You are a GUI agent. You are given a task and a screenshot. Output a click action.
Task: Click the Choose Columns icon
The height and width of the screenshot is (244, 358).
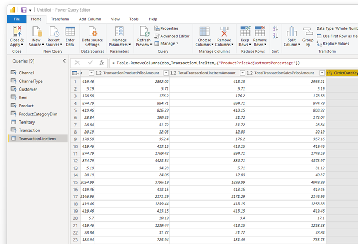pos(204,31)
